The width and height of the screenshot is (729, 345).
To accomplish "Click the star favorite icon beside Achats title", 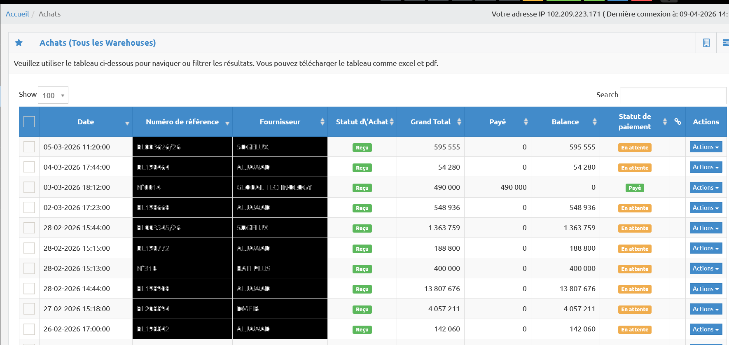I will 19,43.
